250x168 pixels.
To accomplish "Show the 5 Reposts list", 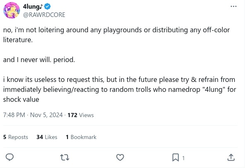I will (16, 137).
